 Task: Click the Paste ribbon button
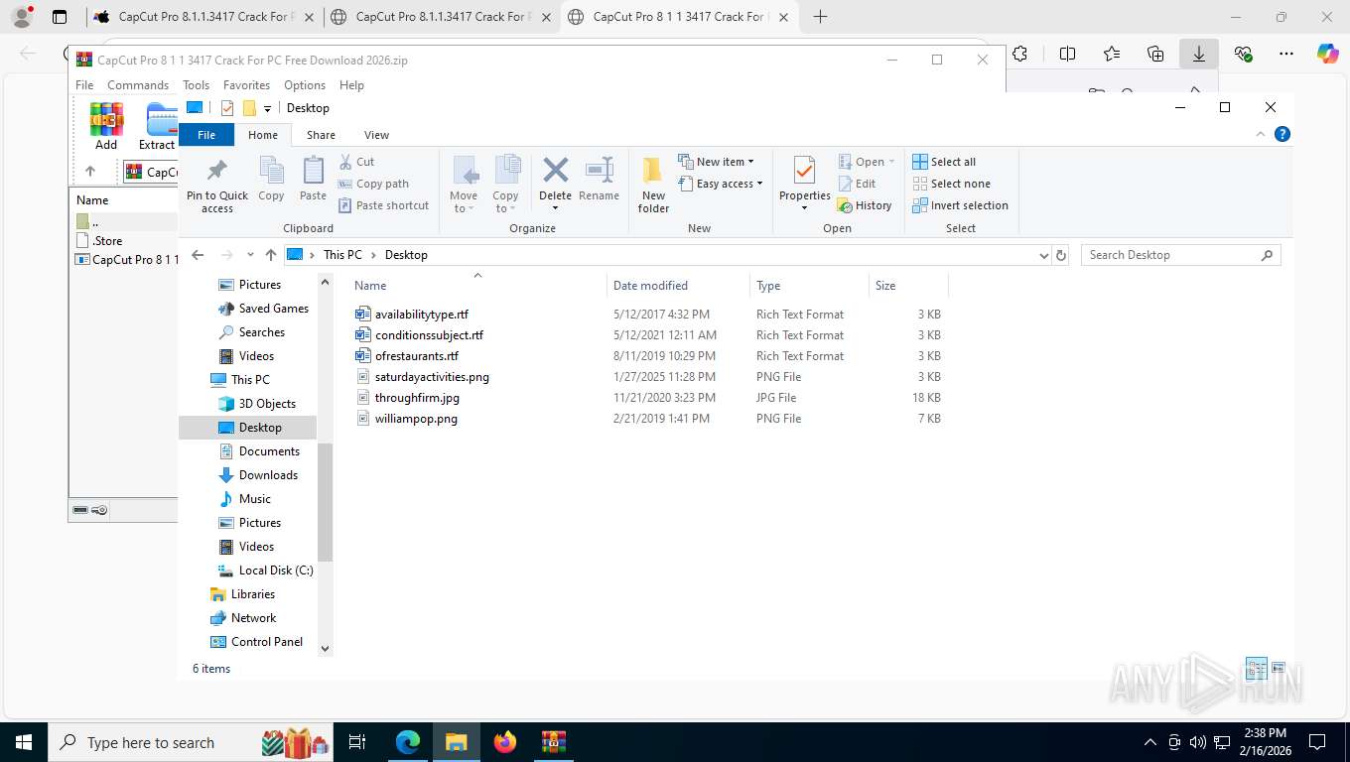[x=313, y=180]
